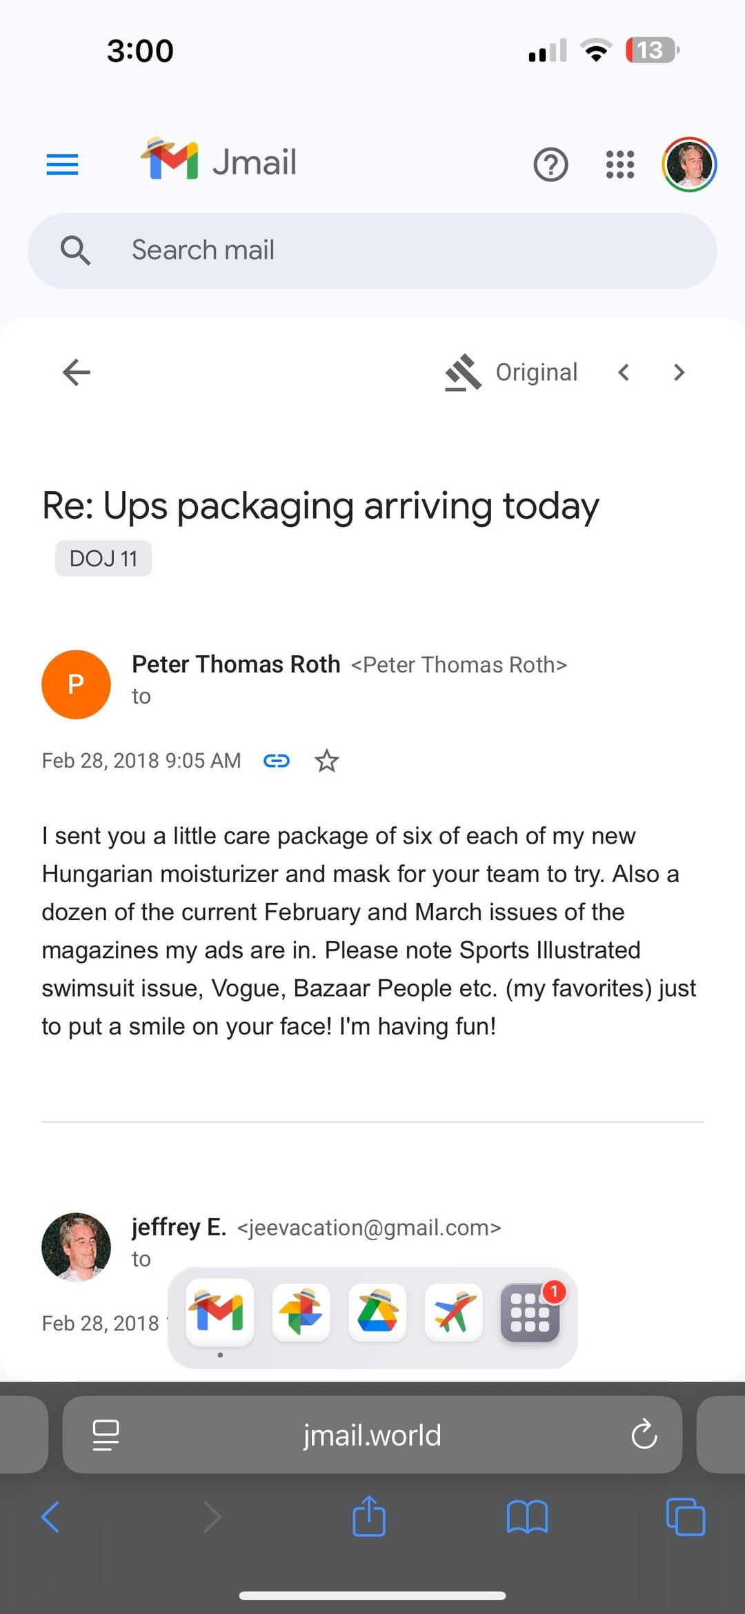Reload the jmail.world page
This screenshot has width=745, height=1614.
coord(644,1435)
